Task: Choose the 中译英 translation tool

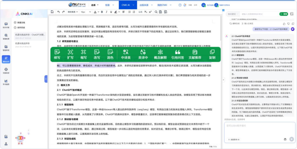Action: pyautogui.click(x=126, y=54)
